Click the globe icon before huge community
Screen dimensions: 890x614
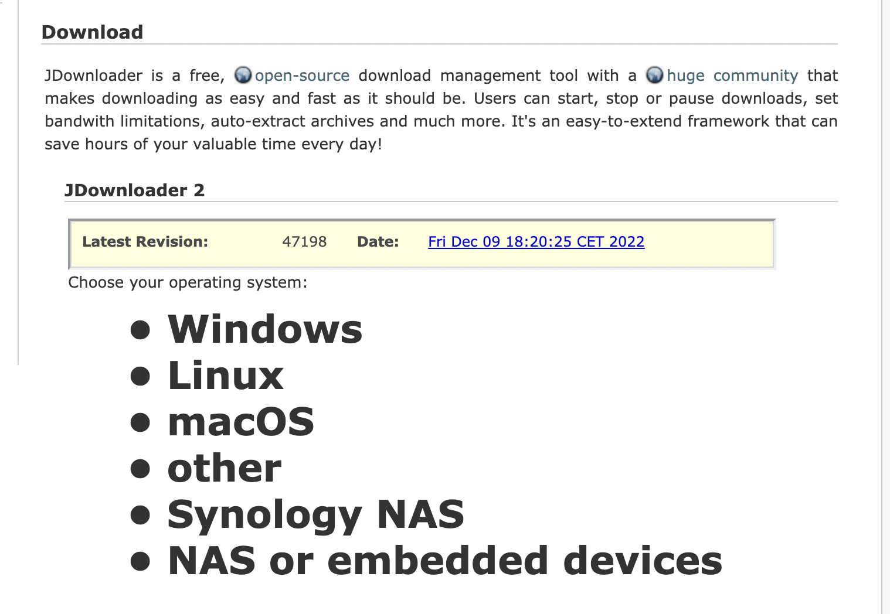pos(654,75)
